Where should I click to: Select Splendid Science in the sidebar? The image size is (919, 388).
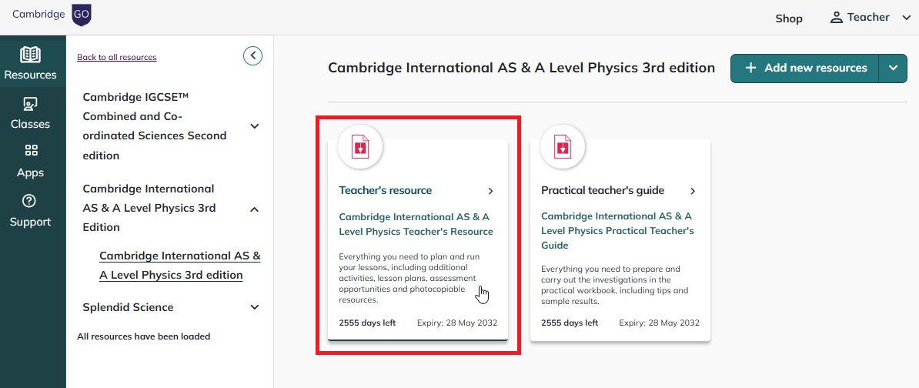[x=129, y=307]
